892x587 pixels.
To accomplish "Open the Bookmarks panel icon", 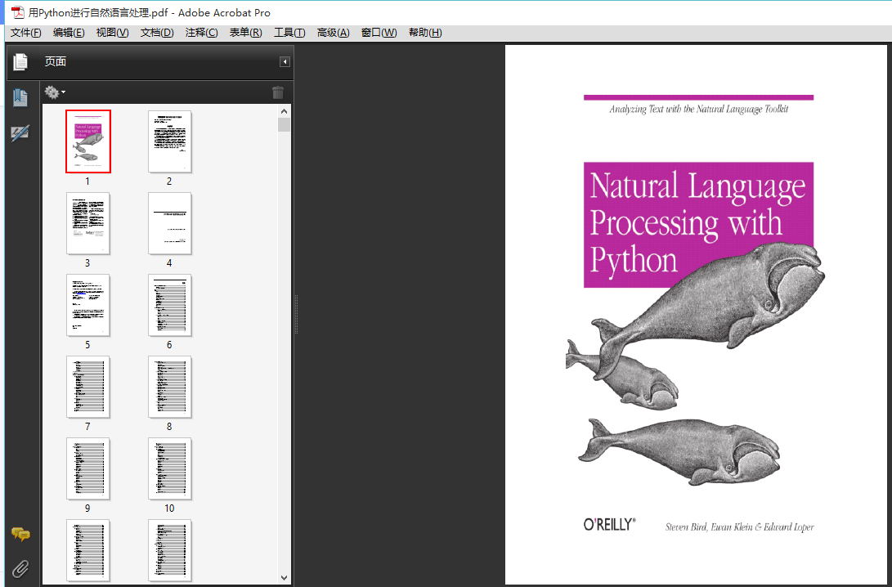I will click(x=20, y=98).
